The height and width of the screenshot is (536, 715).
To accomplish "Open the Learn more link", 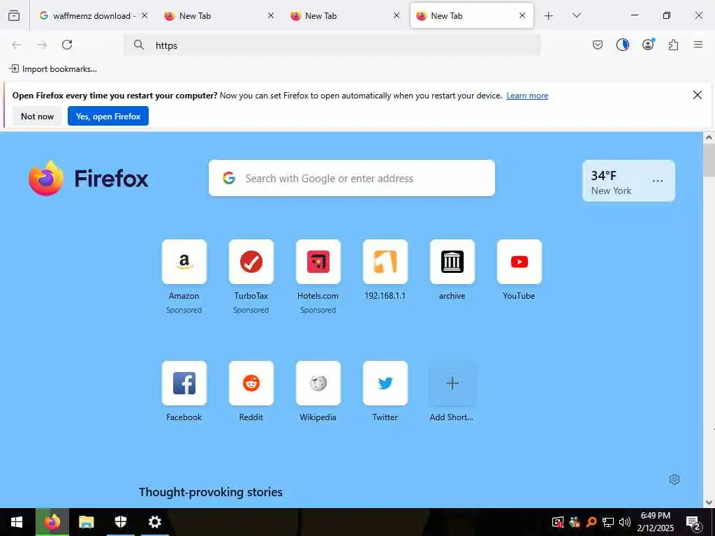I will coord(527,96).
